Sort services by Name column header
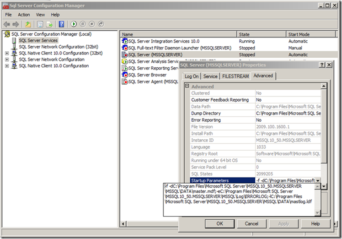The image size is (342, 239). (x=178, y=34)
